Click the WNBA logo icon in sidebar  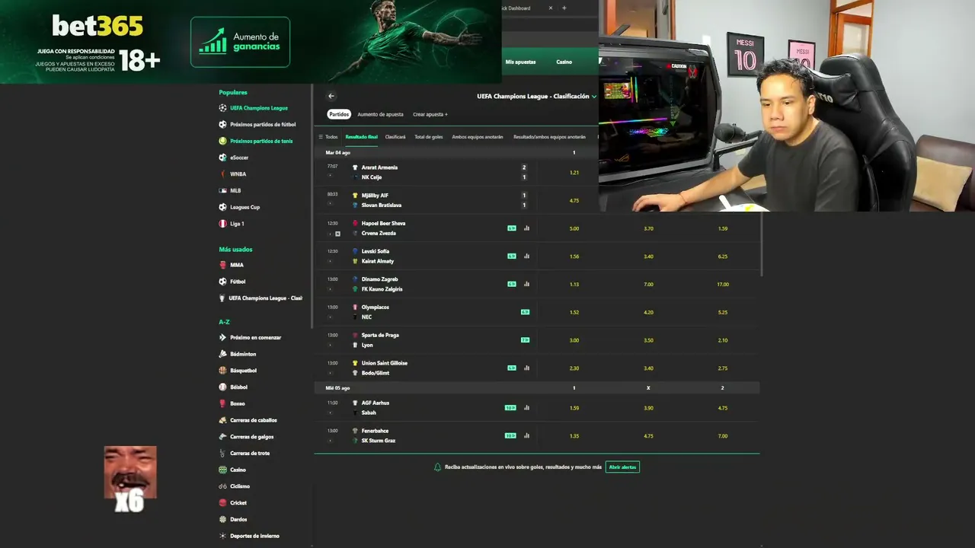(x=223, y=174)
